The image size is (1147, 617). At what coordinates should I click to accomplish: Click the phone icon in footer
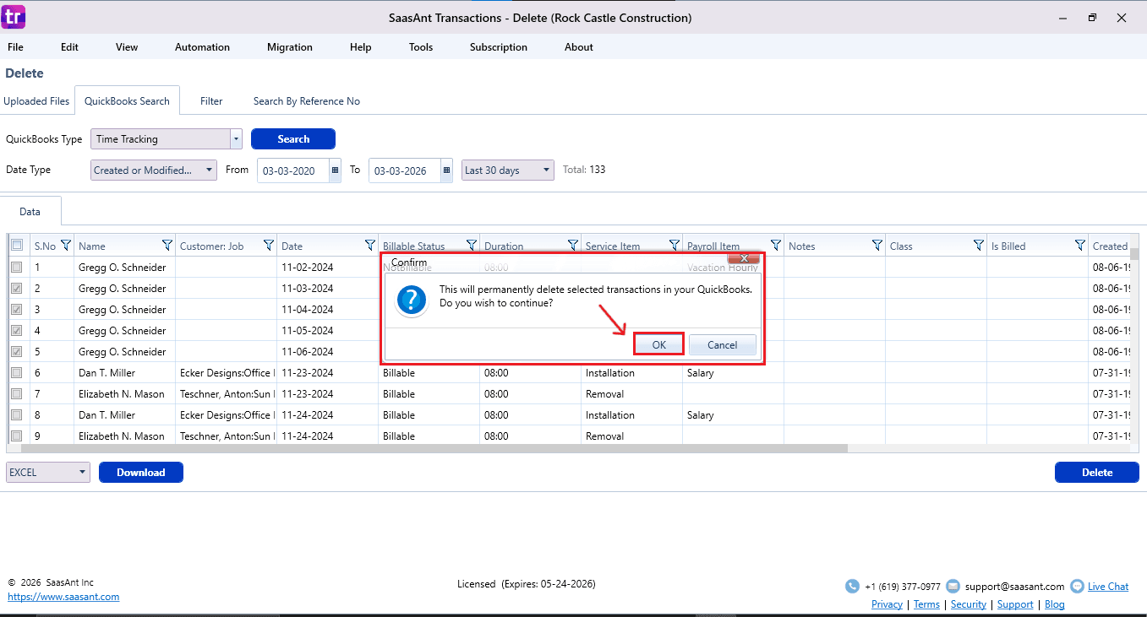pos(852,587)
